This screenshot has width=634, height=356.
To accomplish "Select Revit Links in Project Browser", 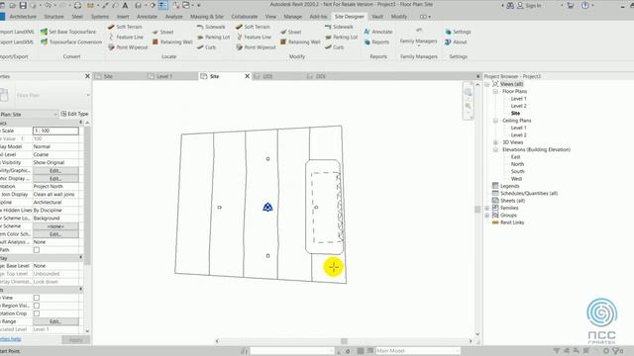I will point(512,222).
